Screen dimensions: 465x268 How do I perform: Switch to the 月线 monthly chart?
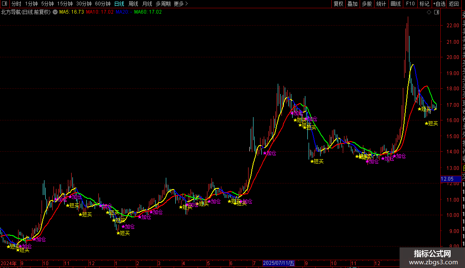point(147,4)
